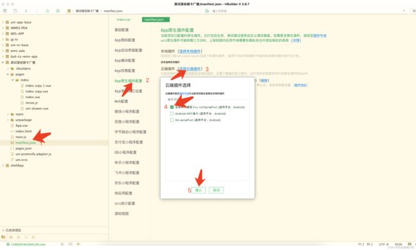This screenshot has width=416, height=250.
Task: Click the 插件市场 link in header description
Action: [x=320, y=36]
